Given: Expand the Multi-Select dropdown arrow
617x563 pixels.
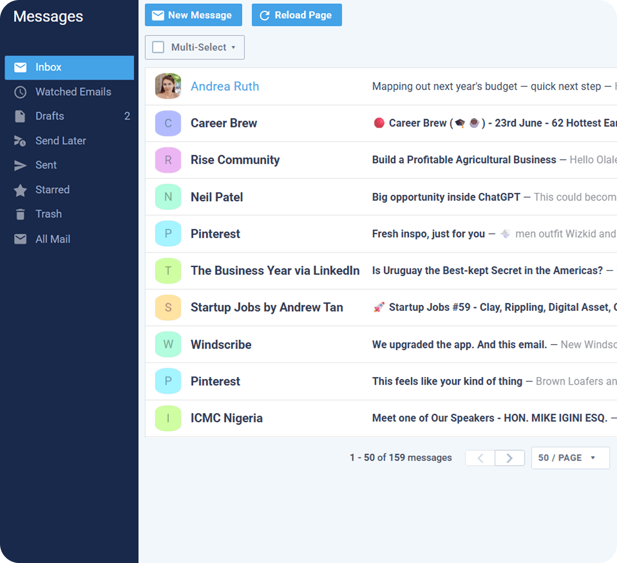Looking at the screenshot, I should click(x=233, y=48).
